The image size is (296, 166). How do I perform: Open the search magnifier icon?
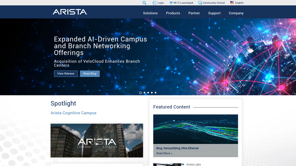(144, 3)
